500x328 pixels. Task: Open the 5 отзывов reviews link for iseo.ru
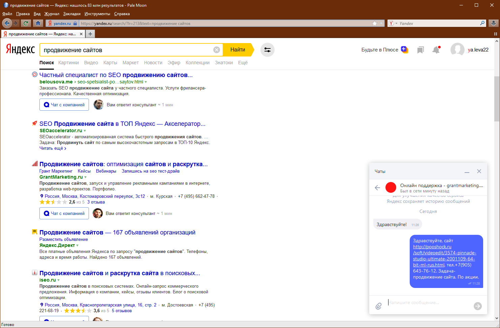(122, 311)
